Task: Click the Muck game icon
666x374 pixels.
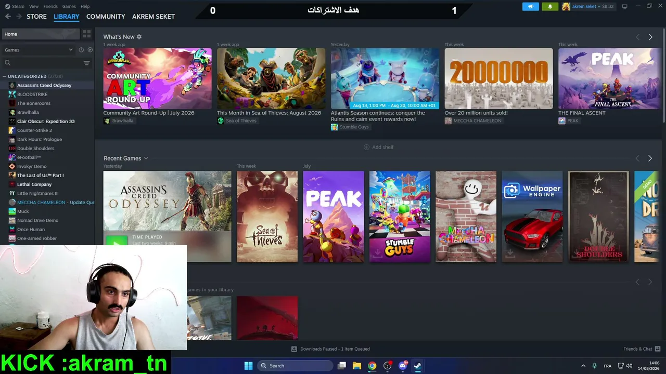Action: tap(12, 211)
